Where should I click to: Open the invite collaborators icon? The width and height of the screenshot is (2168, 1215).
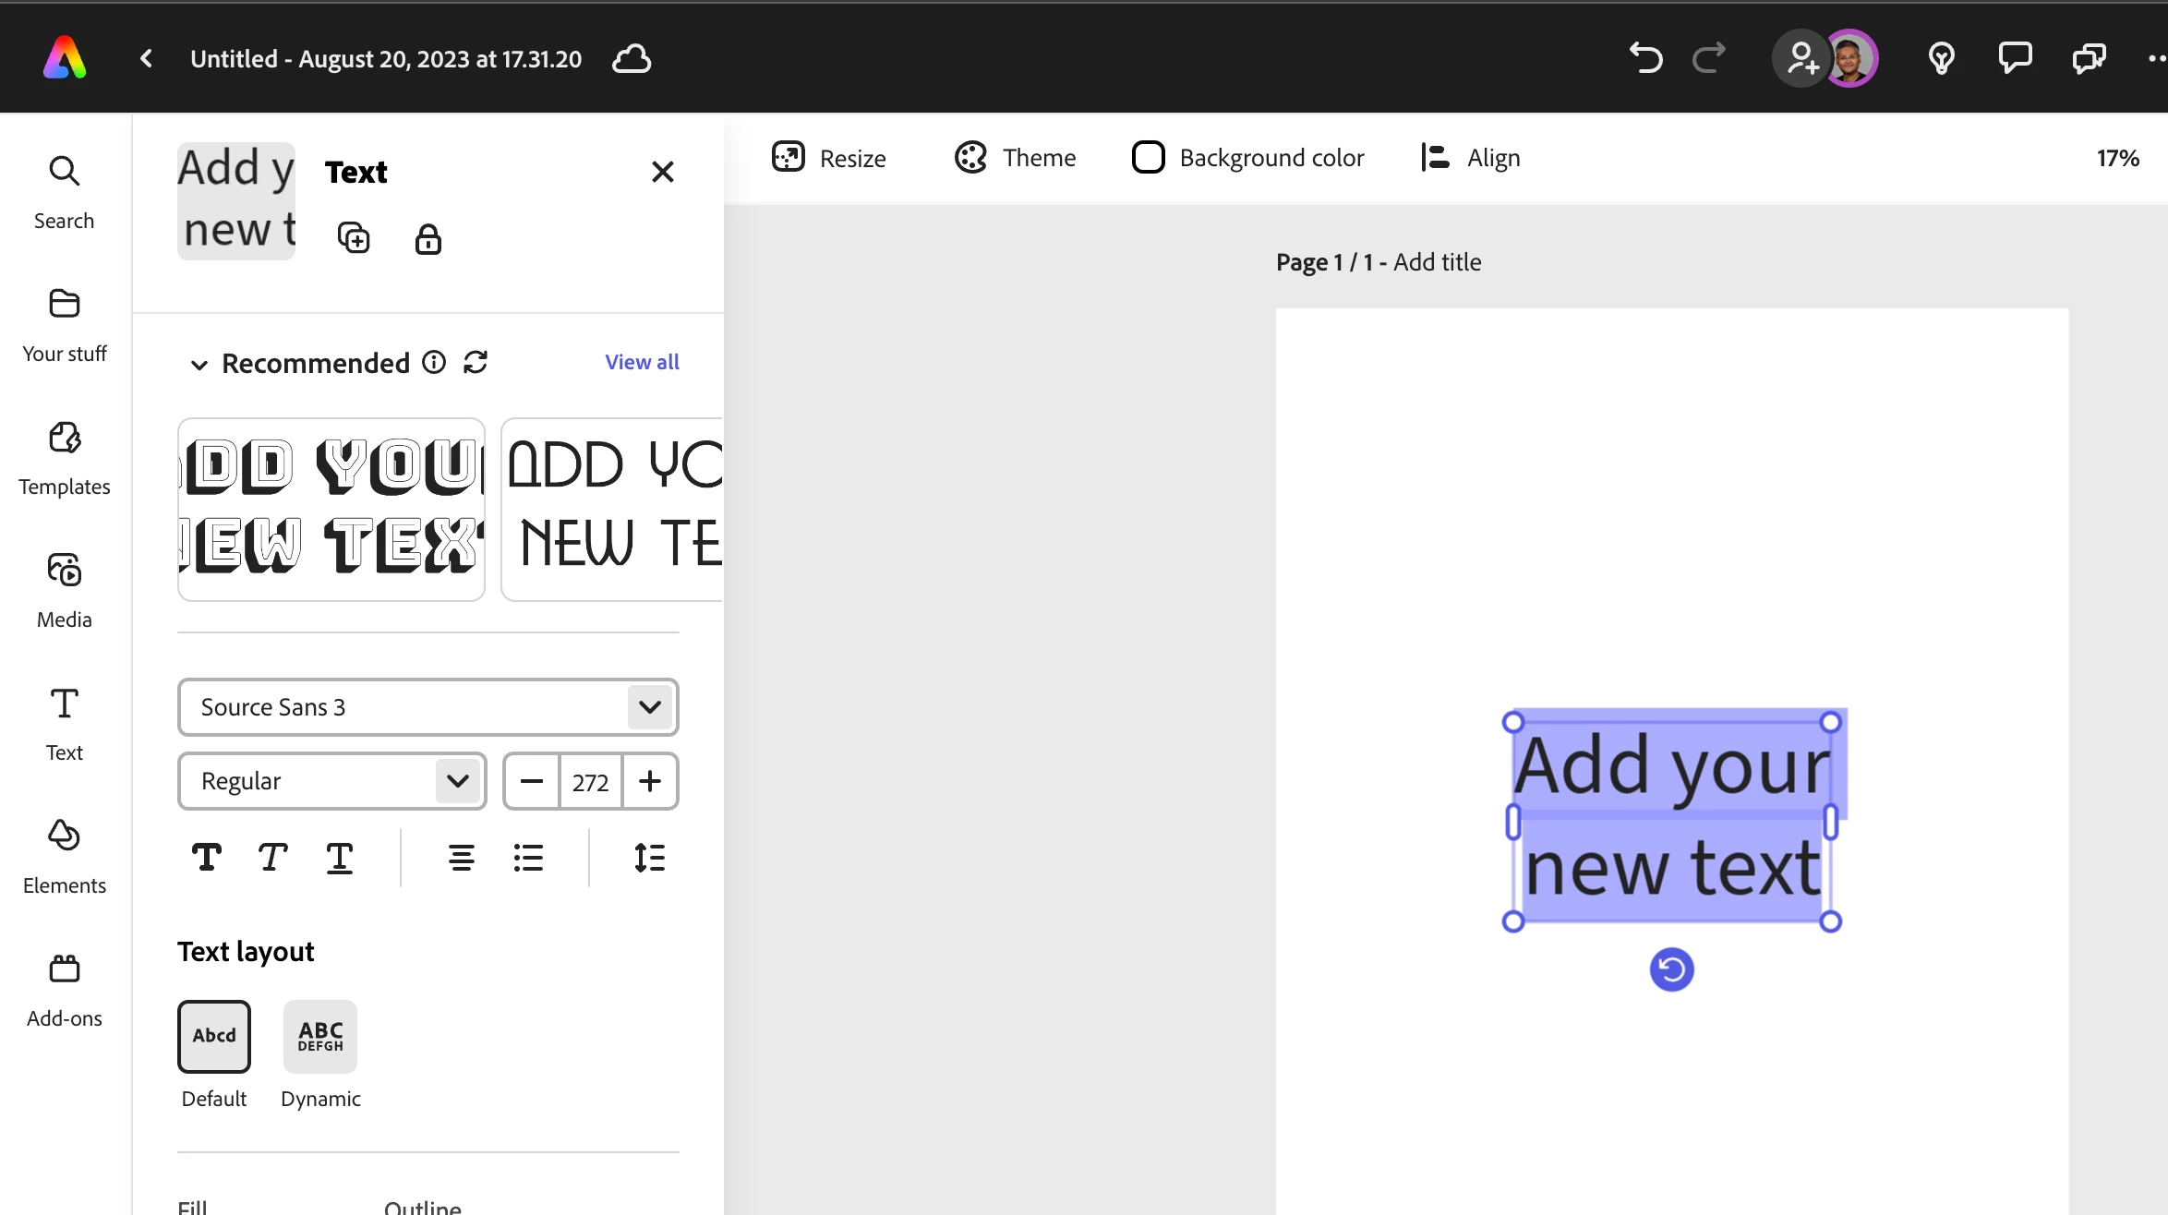tap(1801, 59)
